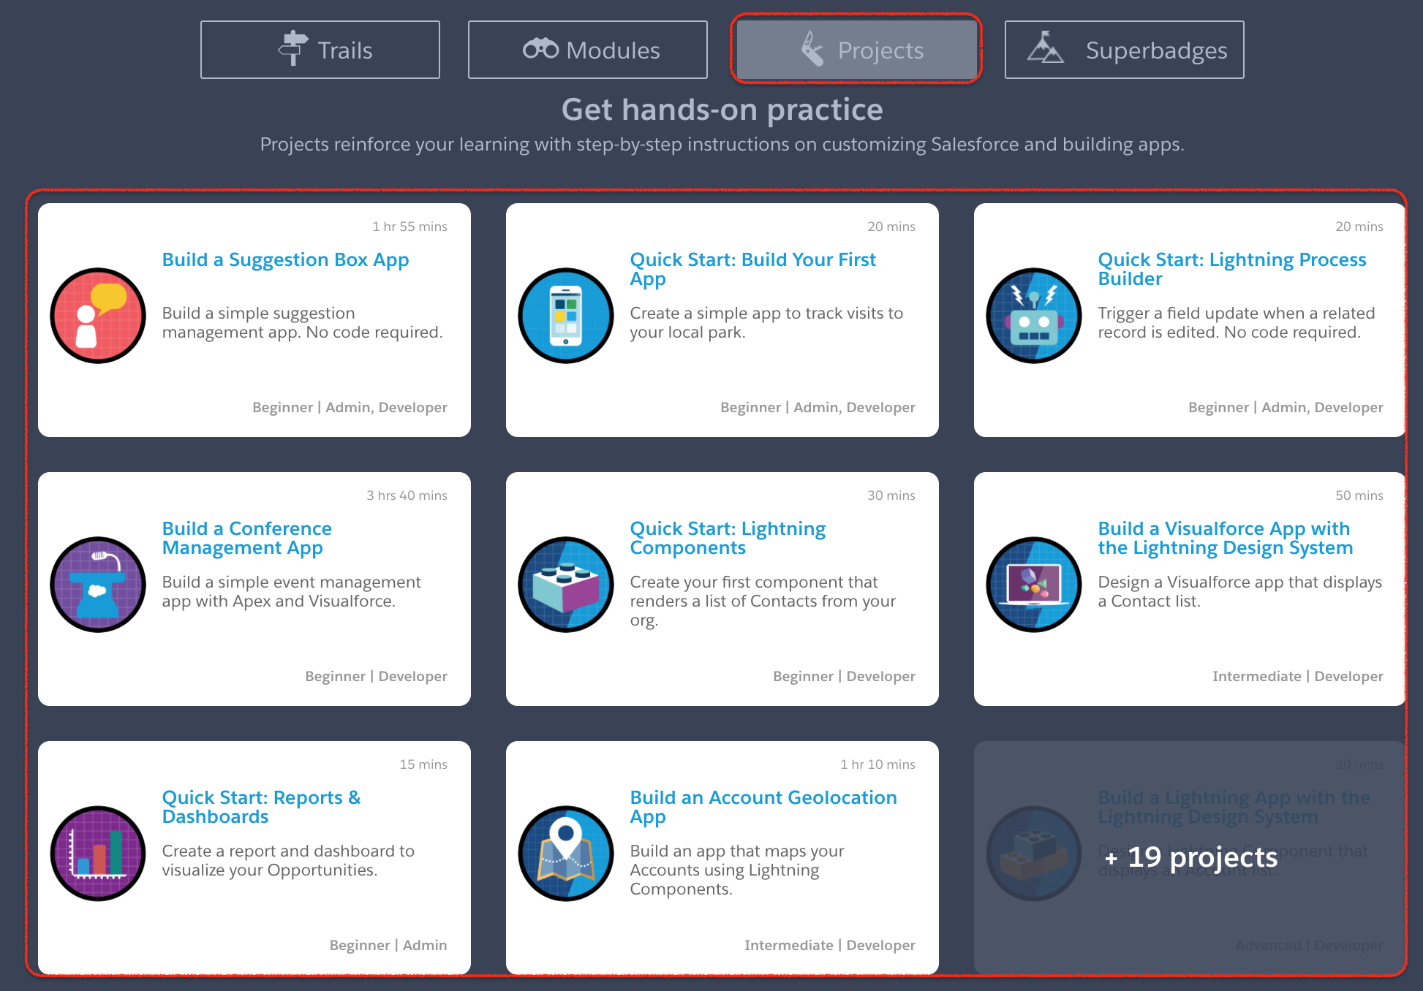The image size is (1423, 991).
Task: Click the laptop icon for the Visualforce project
Action: (1033, 585)
